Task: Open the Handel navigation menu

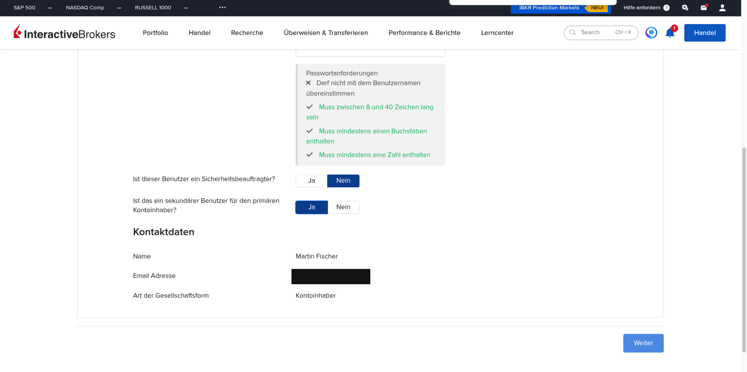Action: coord(200,33)
